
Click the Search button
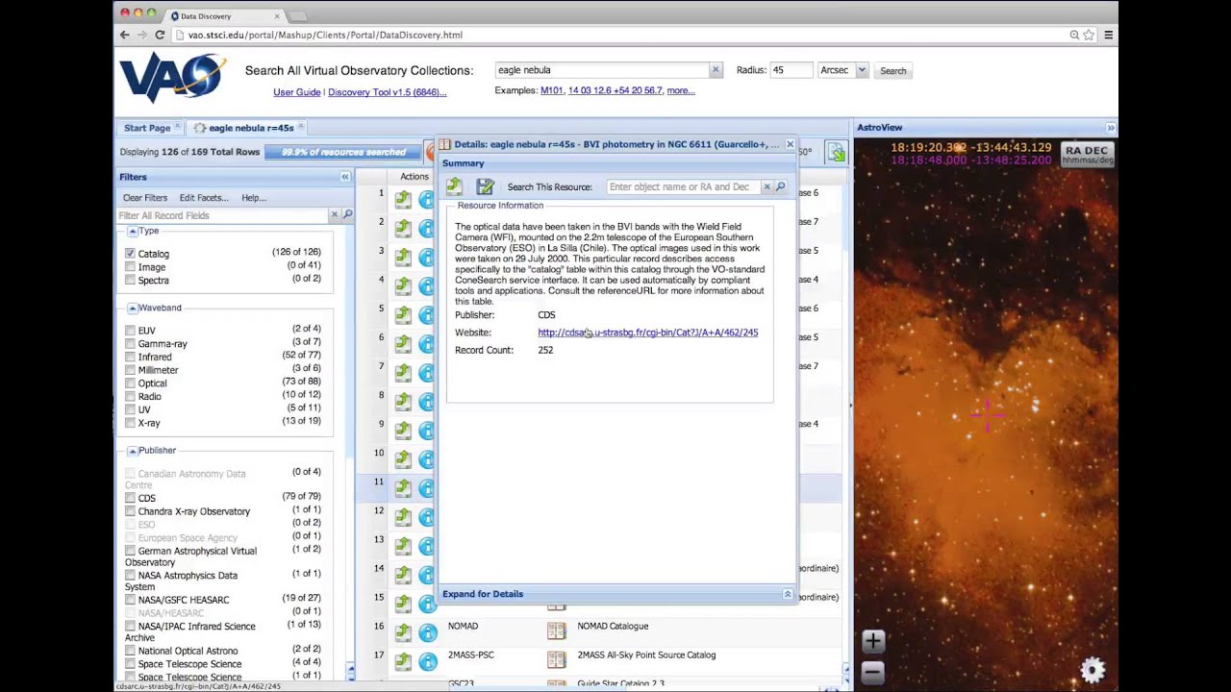pyautogui.click(x=893, y=71)
